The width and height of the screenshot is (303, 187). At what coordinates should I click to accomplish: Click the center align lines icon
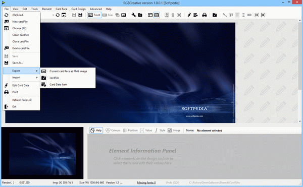[x=237, y=15]
